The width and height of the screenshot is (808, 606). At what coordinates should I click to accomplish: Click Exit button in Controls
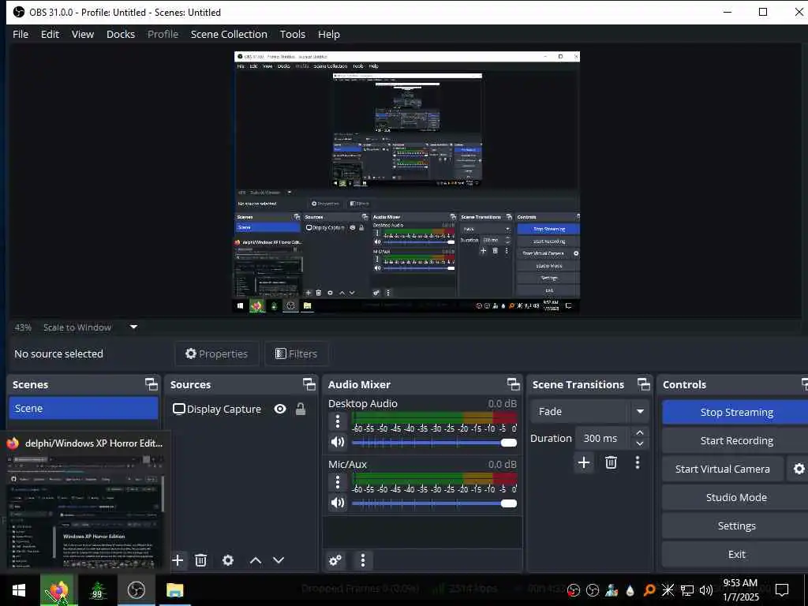(x=736, y=554)
